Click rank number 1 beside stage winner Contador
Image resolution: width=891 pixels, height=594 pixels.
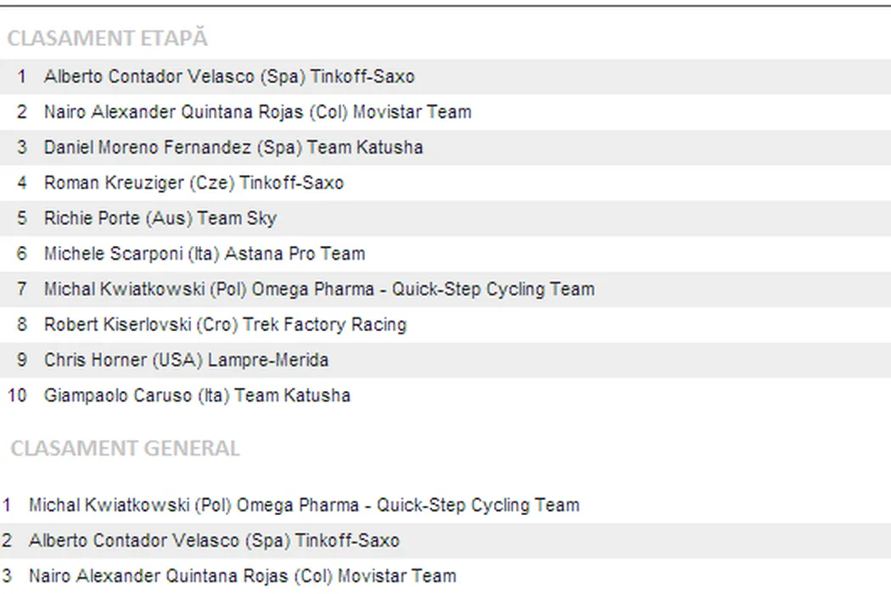(x=21, y=76)
